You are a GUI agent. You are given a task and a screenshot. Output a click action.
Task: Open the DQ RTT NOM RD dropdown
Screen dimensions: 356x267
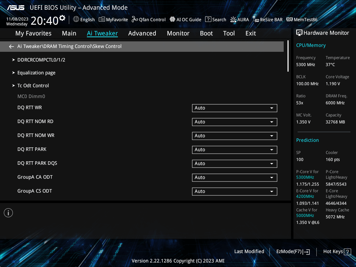(235, 122)
